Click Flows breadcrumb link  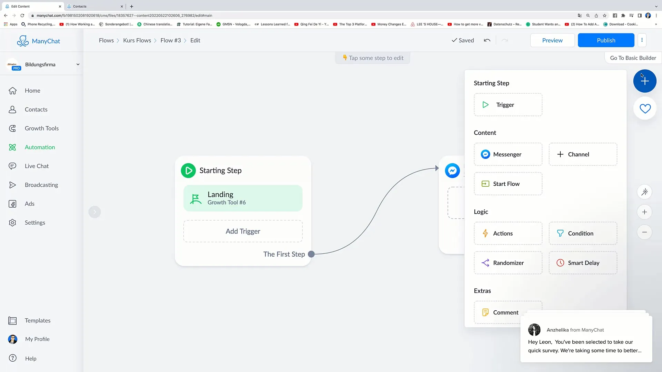click(106, 40)
